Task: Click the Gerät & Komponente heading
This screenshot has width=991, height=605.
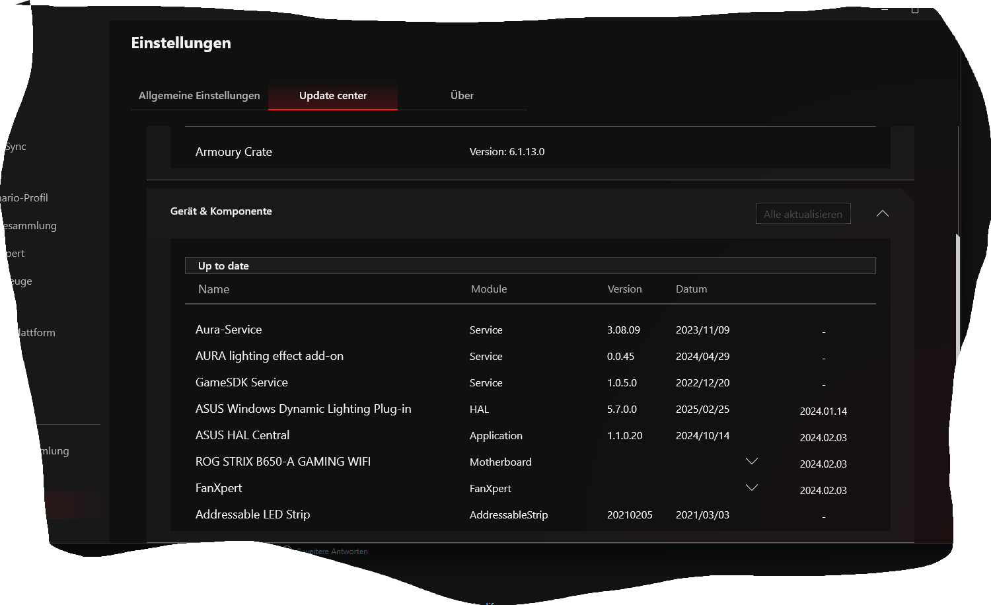Action: pyautogui.click(x=221, y=211)
